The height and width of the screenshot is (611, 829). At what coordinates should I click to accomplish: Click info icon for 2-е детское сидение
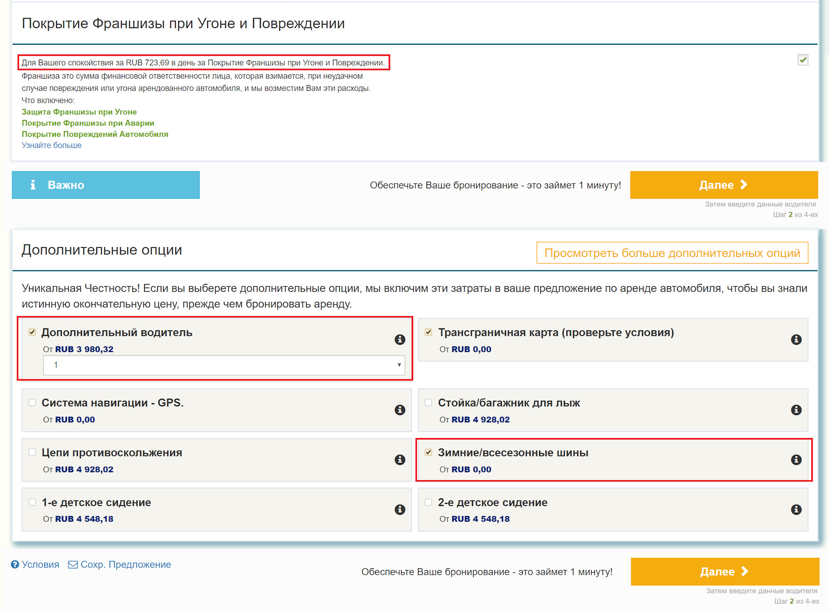pyautogui.click(x=796, y=510)
